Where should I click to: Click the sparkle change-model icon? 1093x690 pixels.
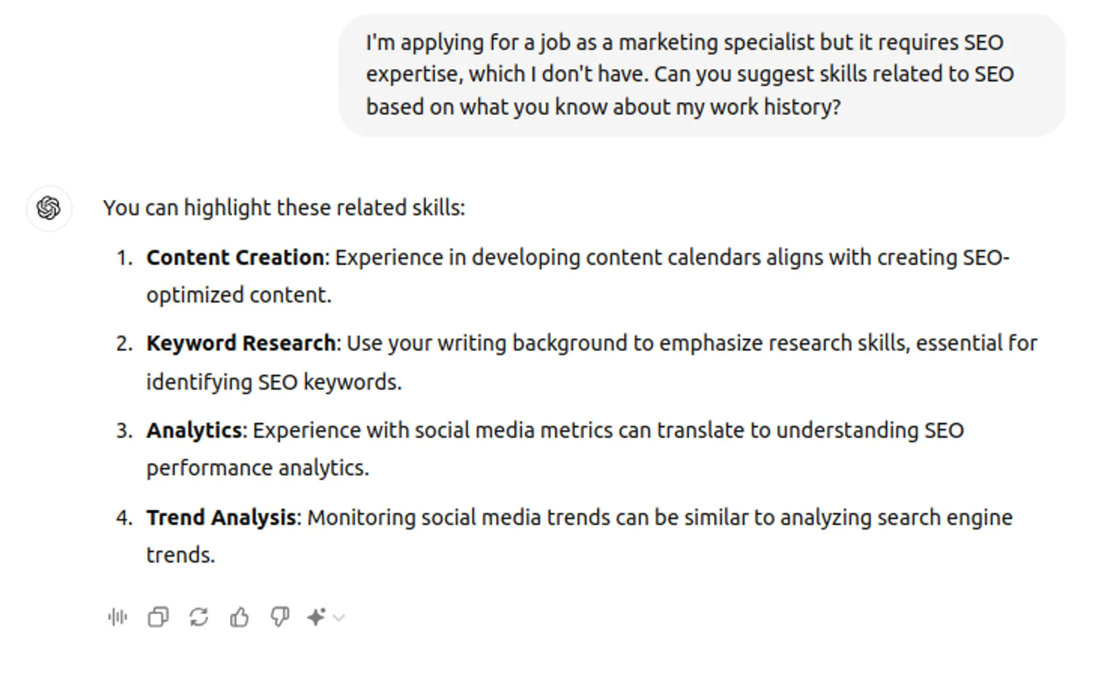pos(316,617)
